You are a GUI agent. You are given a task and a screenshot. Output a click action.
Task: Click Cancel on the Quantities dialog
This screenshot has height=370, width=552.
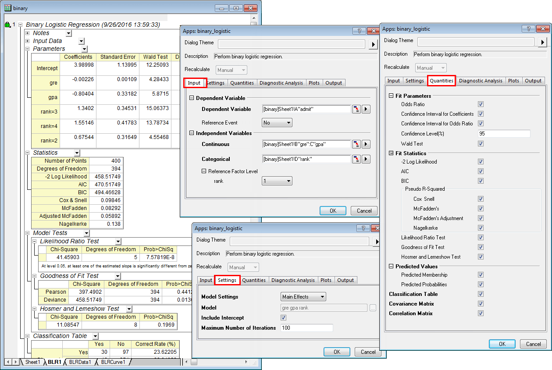tap(533, 344)
